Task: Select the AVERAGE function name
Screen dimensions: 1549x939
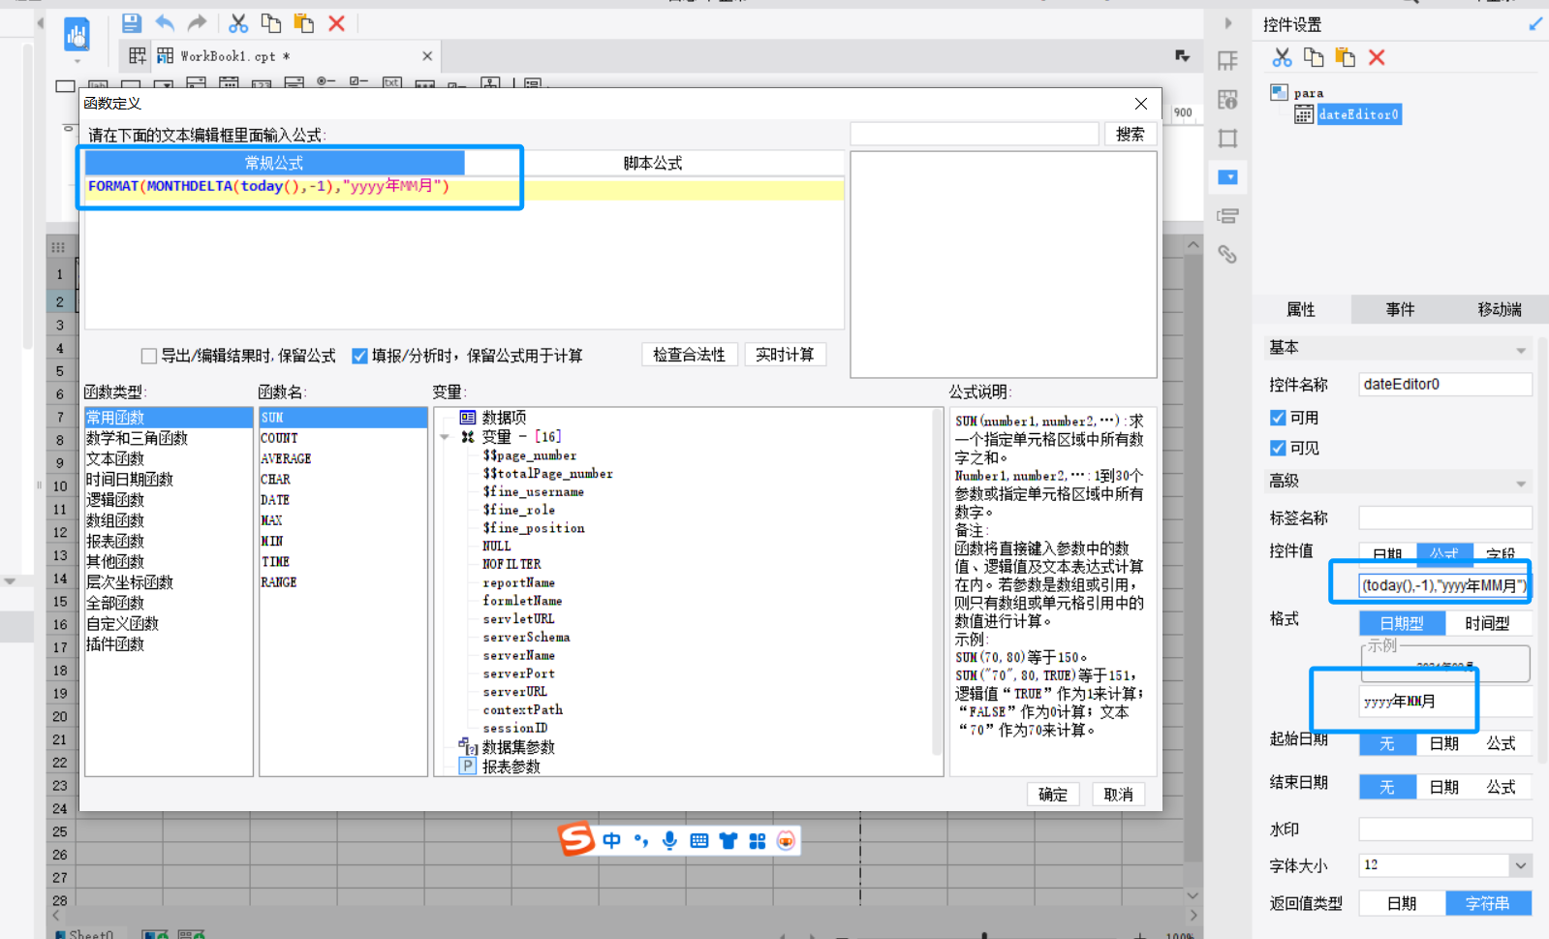Action: [286, 458]
